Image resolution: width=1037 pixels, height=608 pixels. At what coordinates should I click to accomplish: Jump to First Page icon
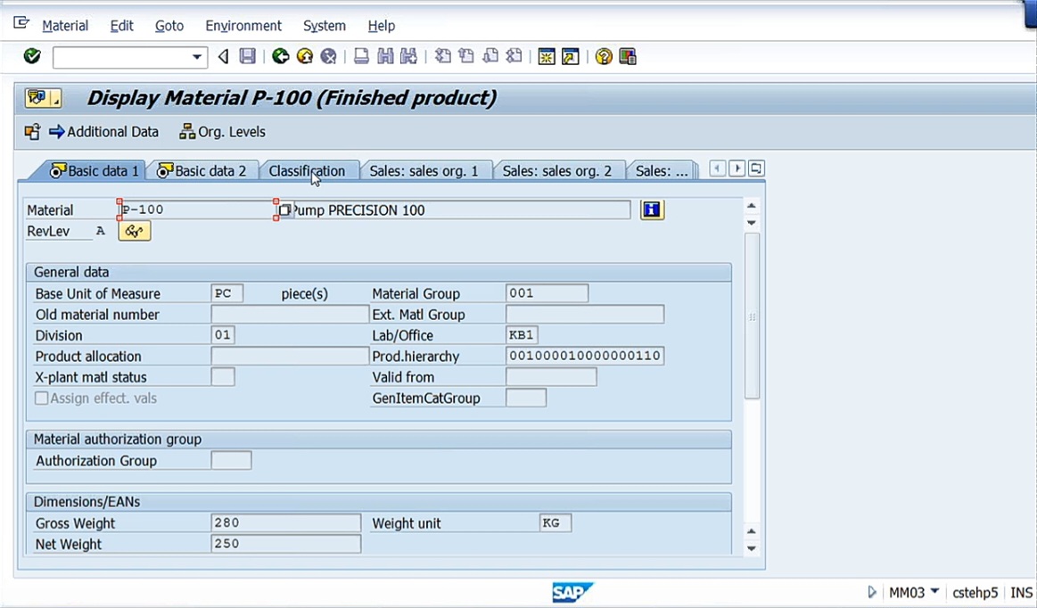pos(442,56)
